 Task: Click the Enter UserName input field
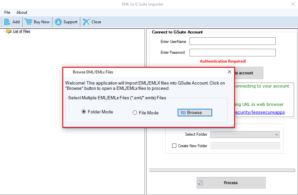(232, 41)
